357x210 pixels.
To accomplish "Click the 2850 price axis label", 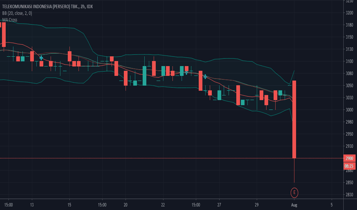I will (349, 183).
